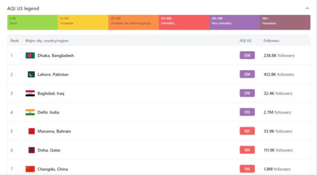
Task: Click the Qatar flag icon
Action: 31,150
